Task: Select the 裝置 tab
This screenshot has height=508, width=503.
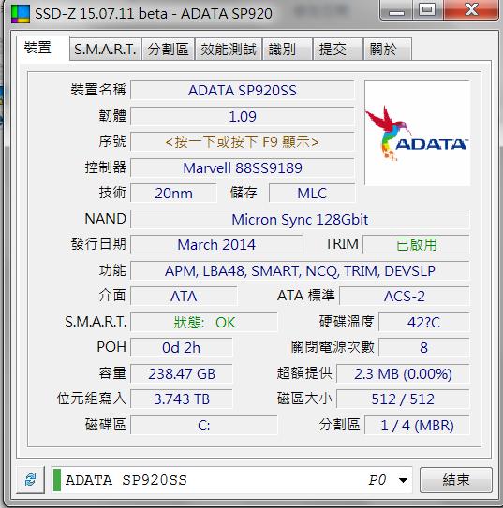Action: pyautogui.click(x=43, y=49)
